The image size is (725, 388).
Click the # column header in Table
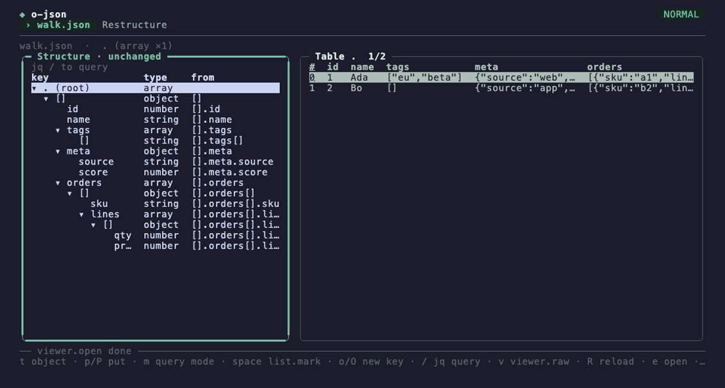coord(312,67)
